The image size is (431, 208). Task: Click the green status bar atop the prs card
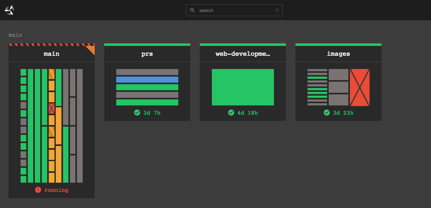tap(147, 44)
